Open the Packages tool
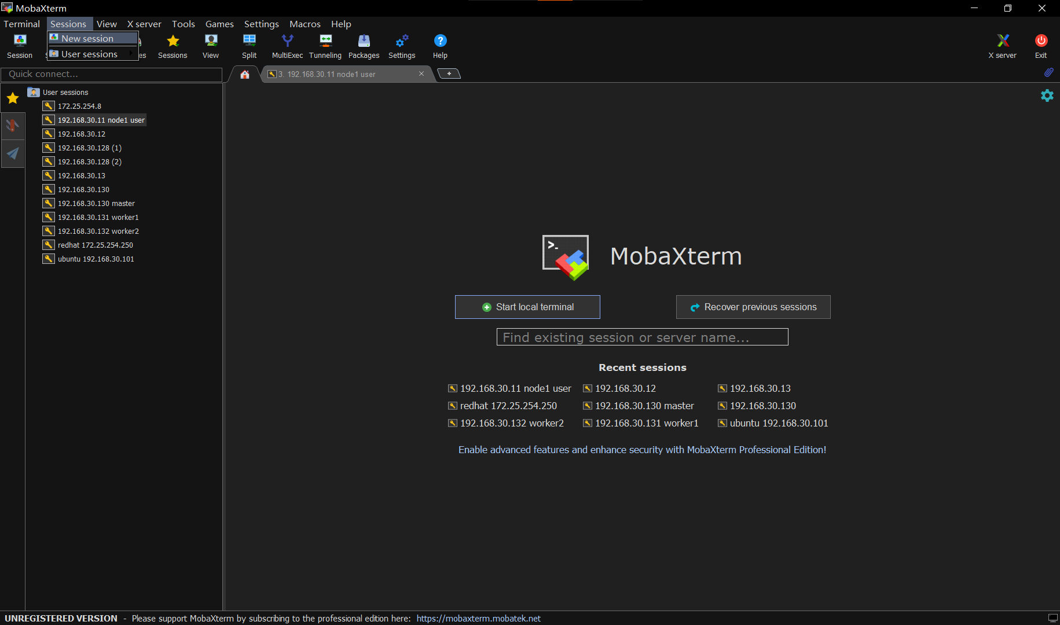 click(364, 46)
